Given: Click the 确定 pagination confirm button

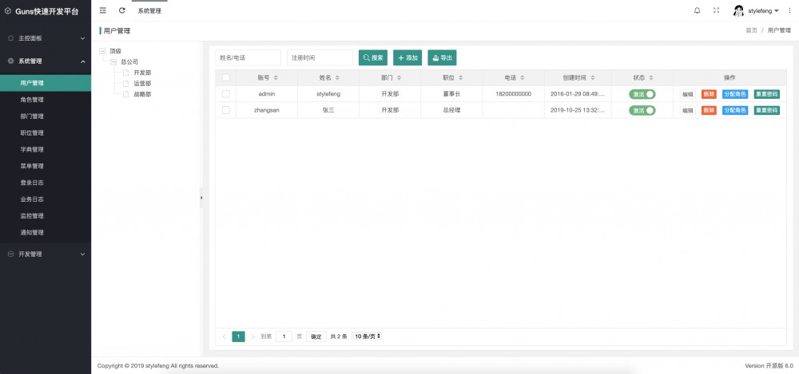Looking at the screenshot, I should (x=316, y=337).
